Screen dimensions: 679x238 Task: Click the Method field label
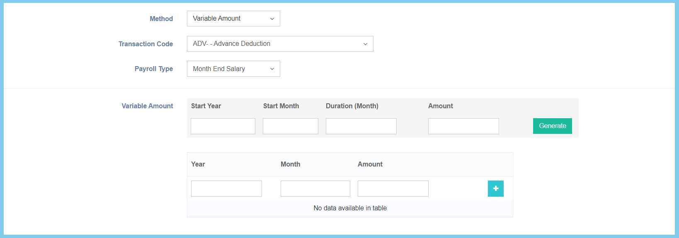(161, 19)
